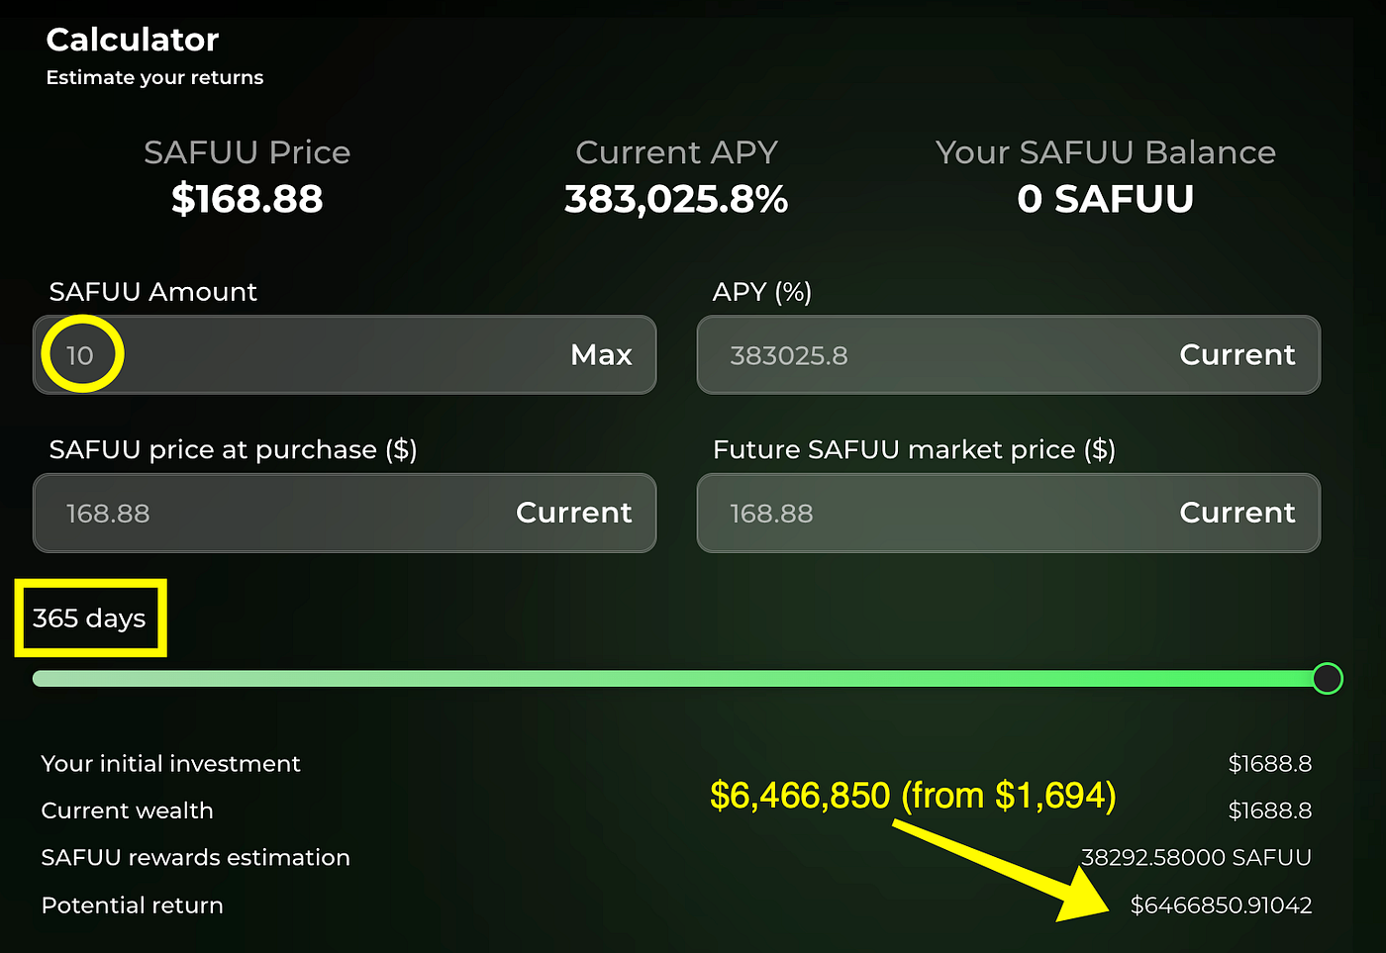The height and width of the screenshot is (953, 1386).
Task: Click the value "38292.58000 SAFUU"
Action: (1196, 858)
